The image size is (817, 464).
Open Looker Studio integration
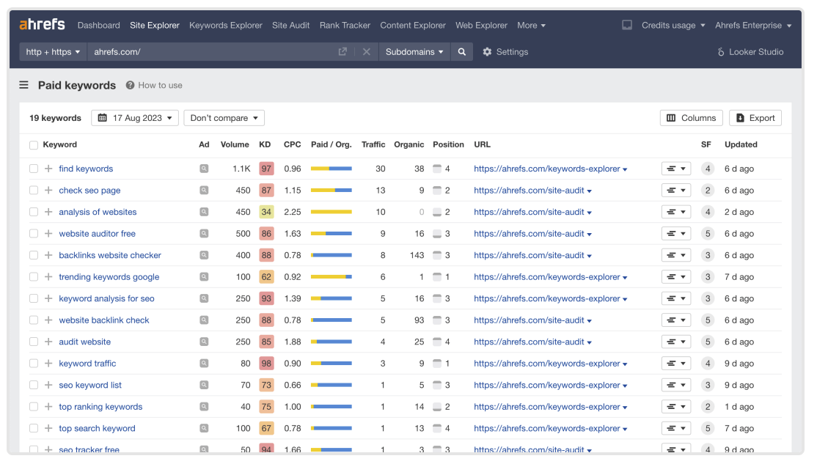[750, 51]
